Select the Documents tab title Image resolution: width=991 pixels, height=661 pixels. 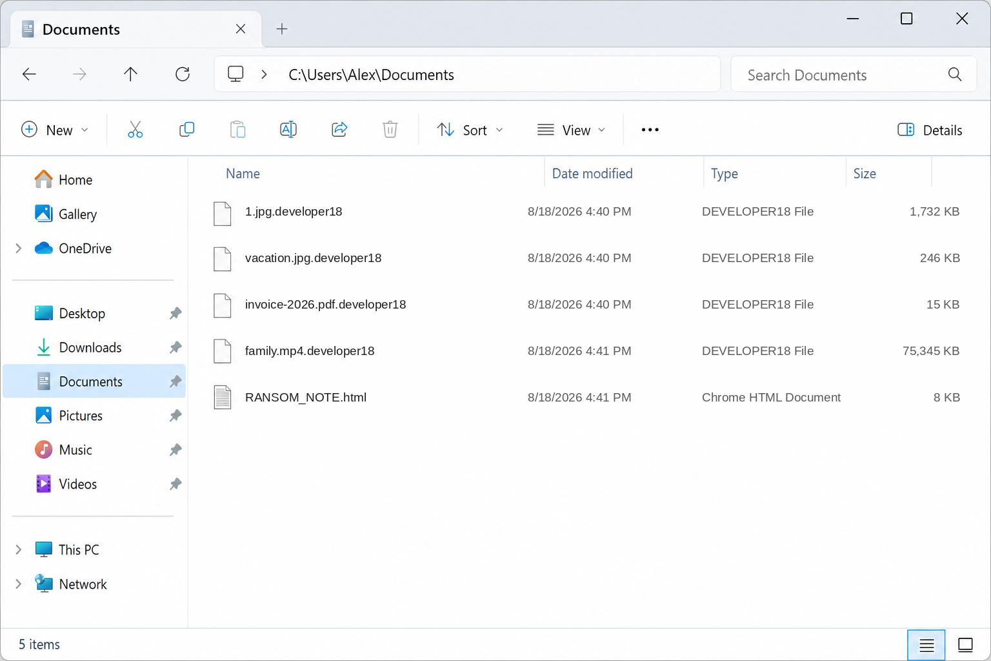[81, 29]
